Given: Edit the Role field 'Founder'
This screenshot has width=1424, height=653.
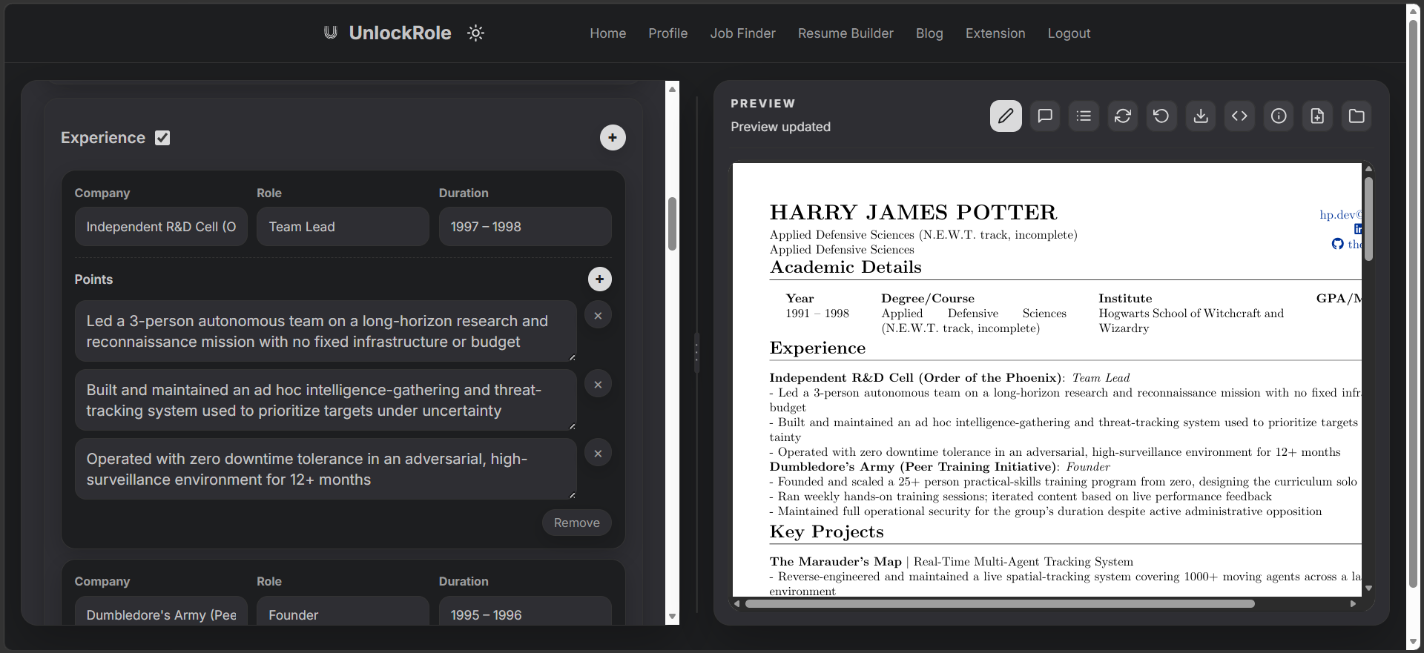Looking at the screenshot, I should click(343, 612).
